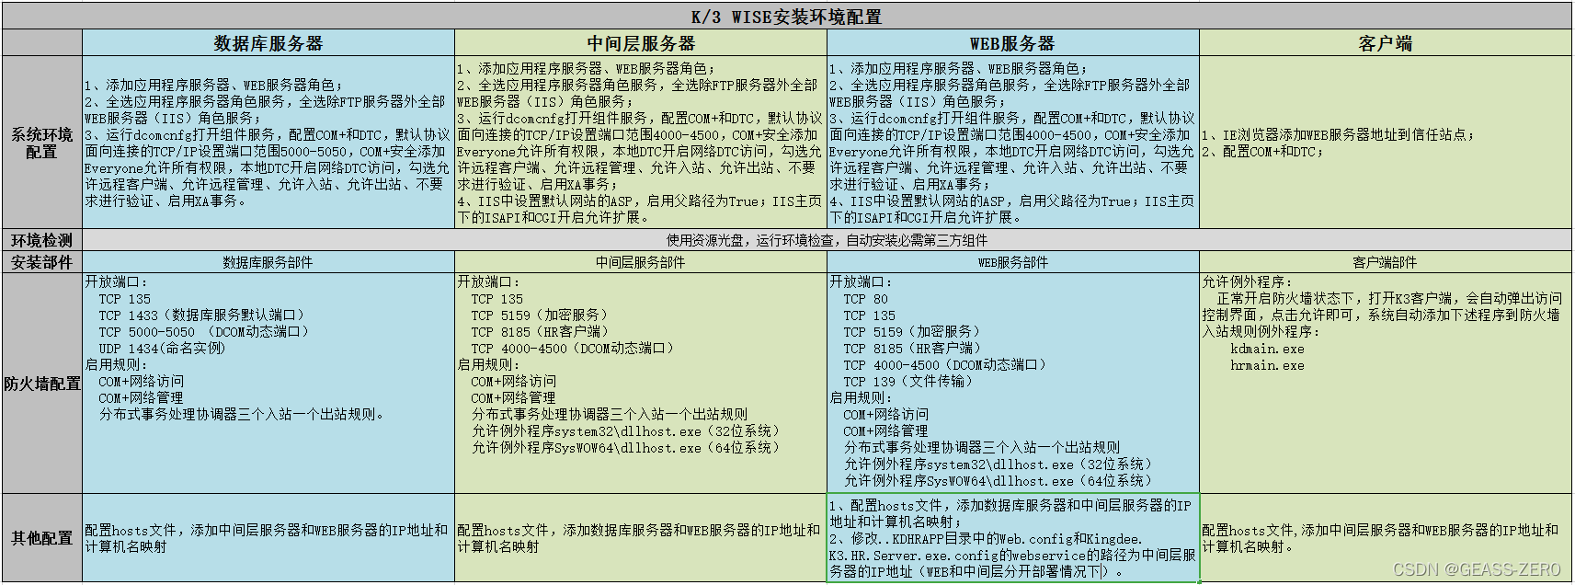Select the merged cell 使用资源光盘，运行环境检查
1575x585 pixels.
(827, 240)
